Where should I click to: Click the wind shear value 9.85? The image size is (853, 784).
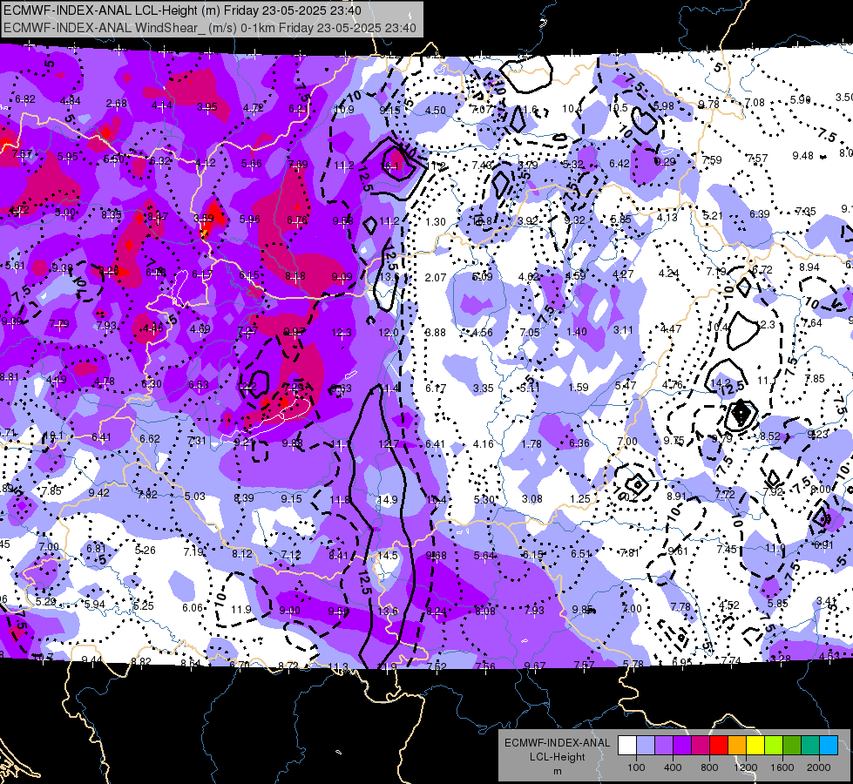click(x=583, y=610)
